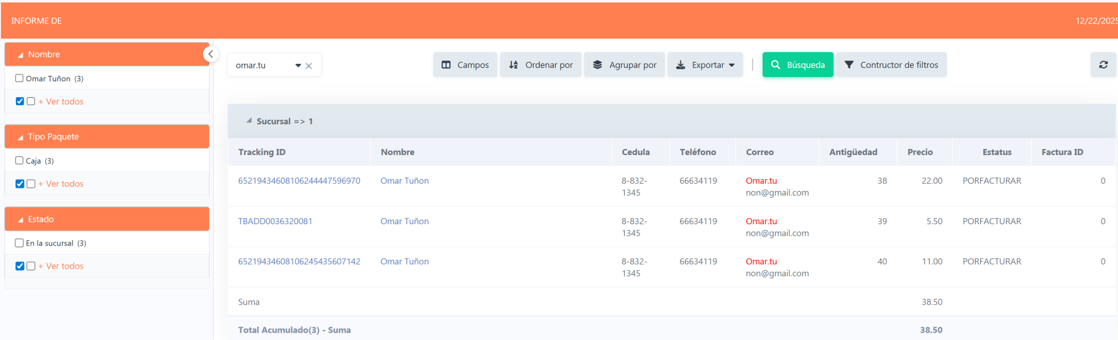Collapse the Sucursal => 1 group
The width and height of the screenshot is (1118, 340).
coord(250,121)
